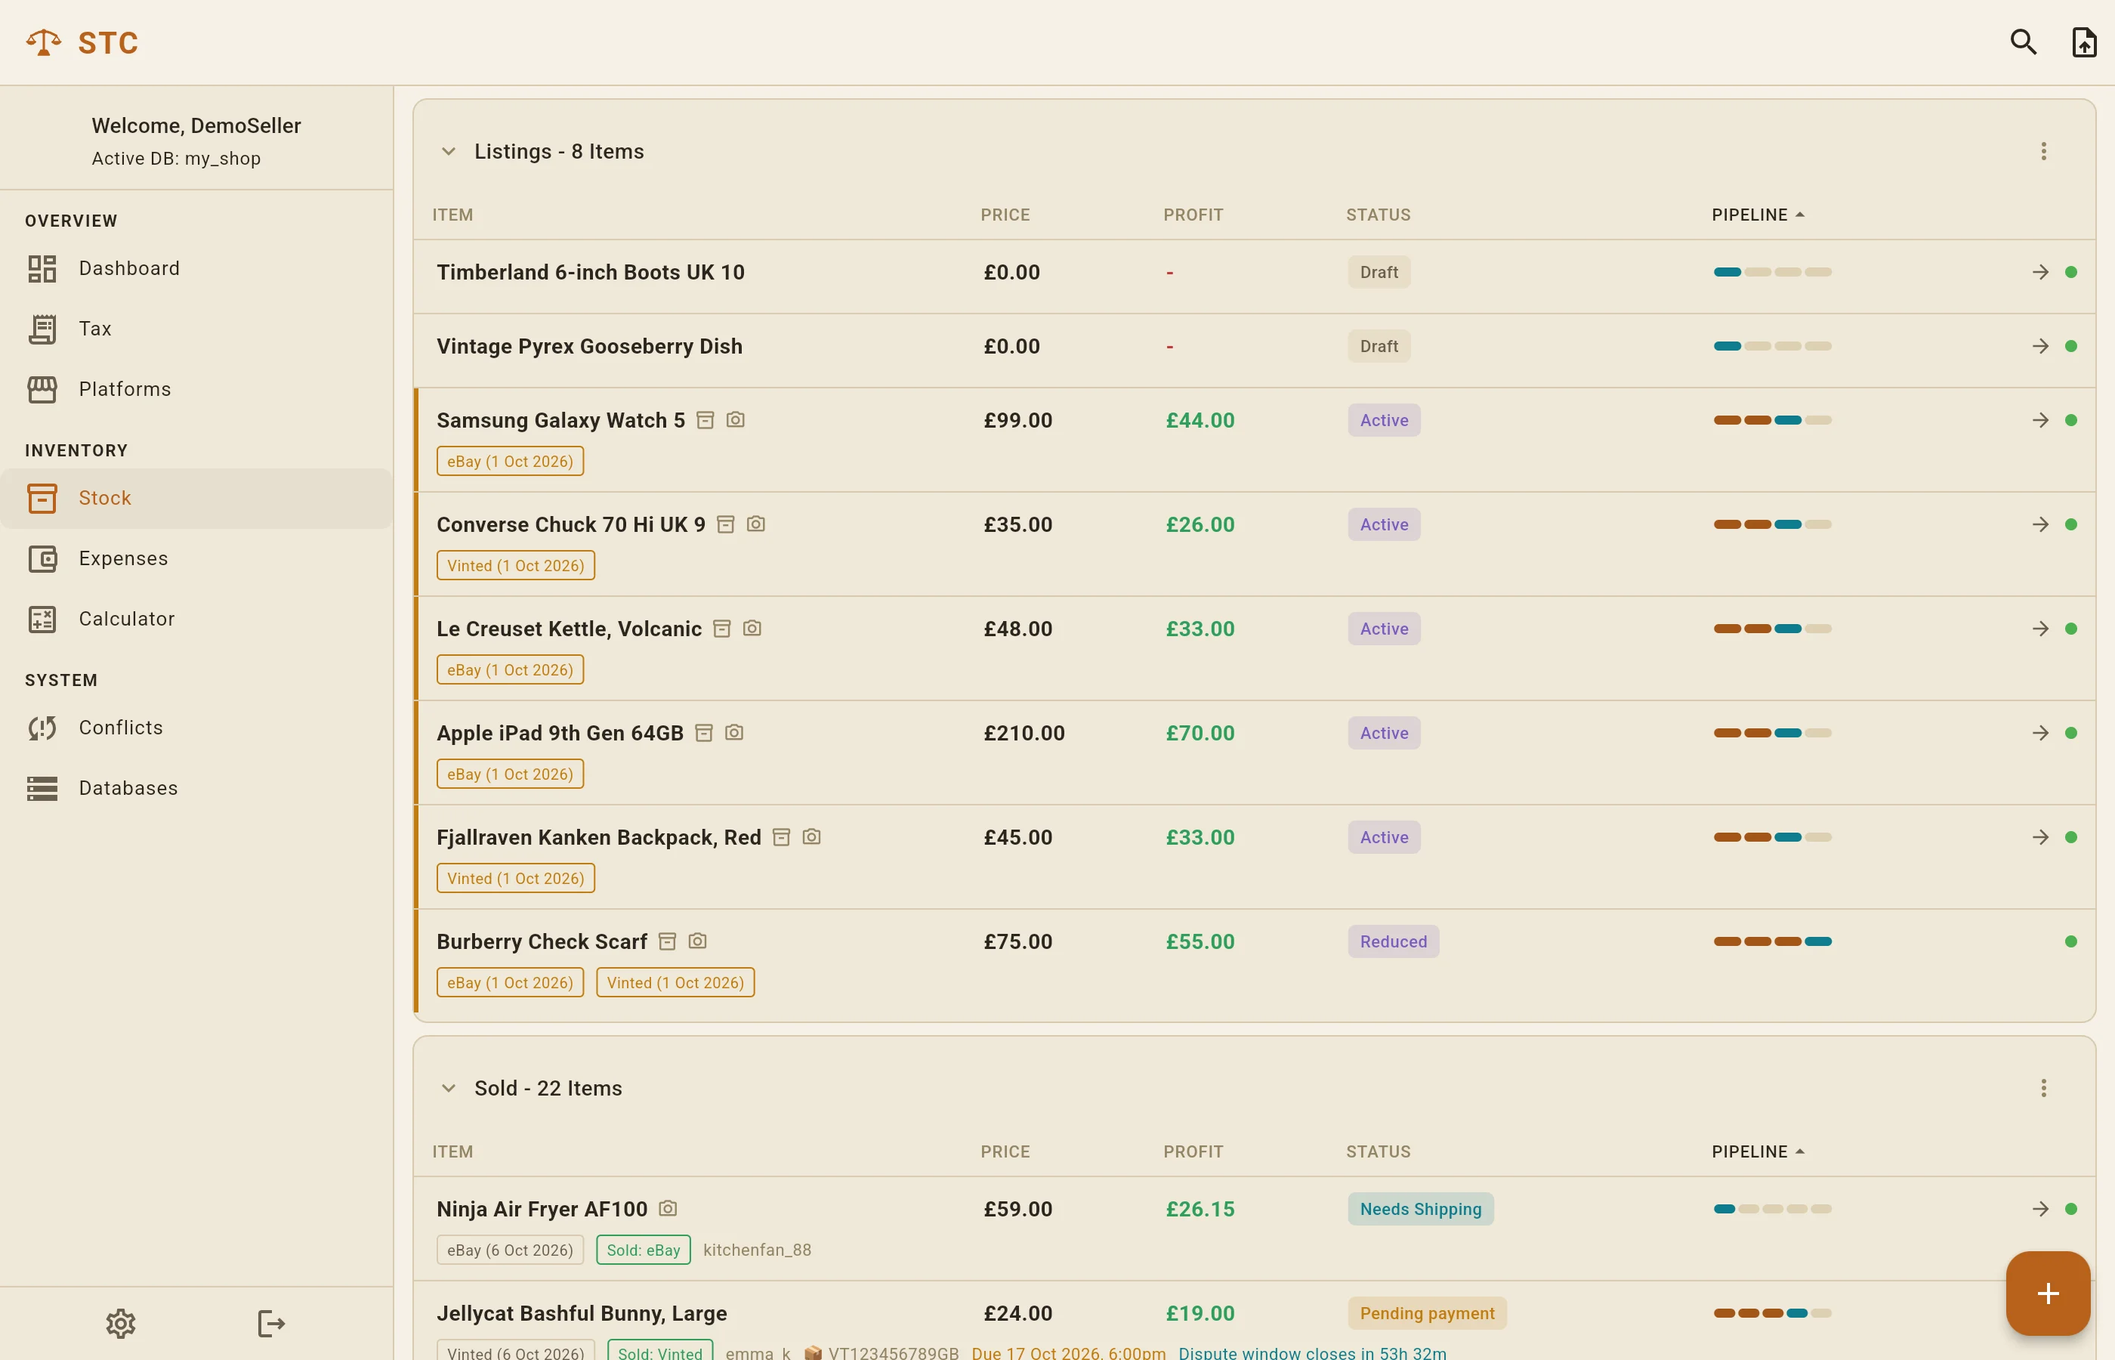
Task: Click the orange add item plus button
Action: (x=2047, y=1293)
